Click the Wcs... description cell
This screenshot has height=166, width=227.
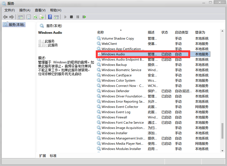pos(152,81)
